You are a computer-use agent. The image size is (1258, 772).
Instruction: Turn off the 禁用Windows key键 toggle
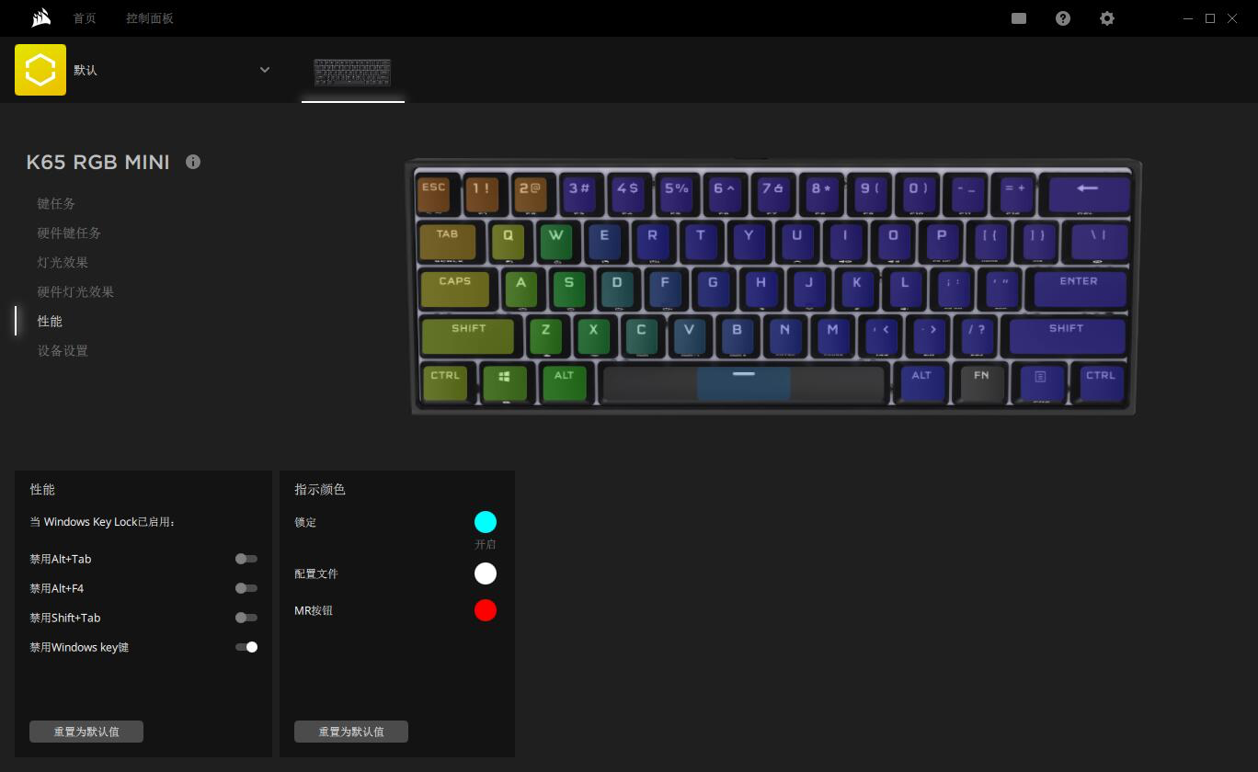(x=246, y=647)
